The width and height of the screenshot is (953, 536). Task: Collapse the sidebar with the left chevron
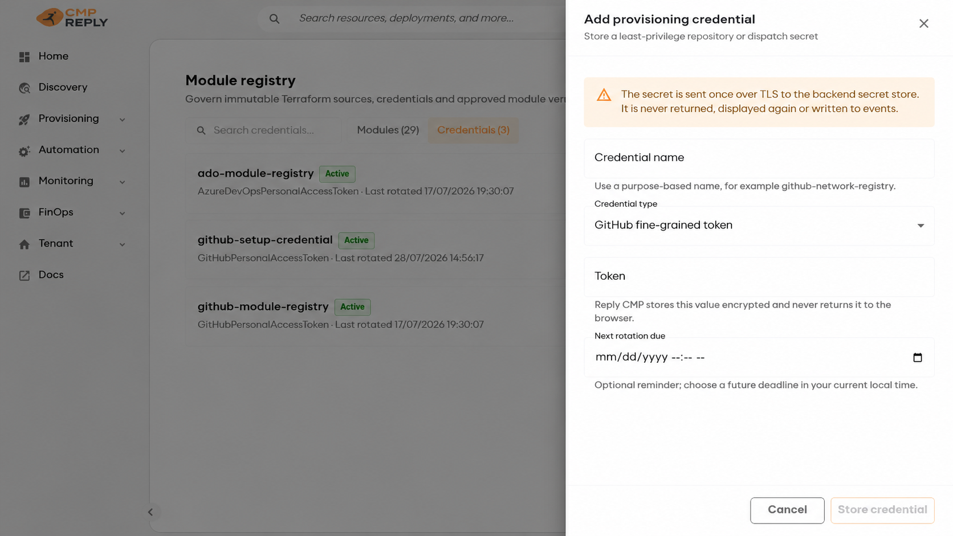(x=150, y=512)
